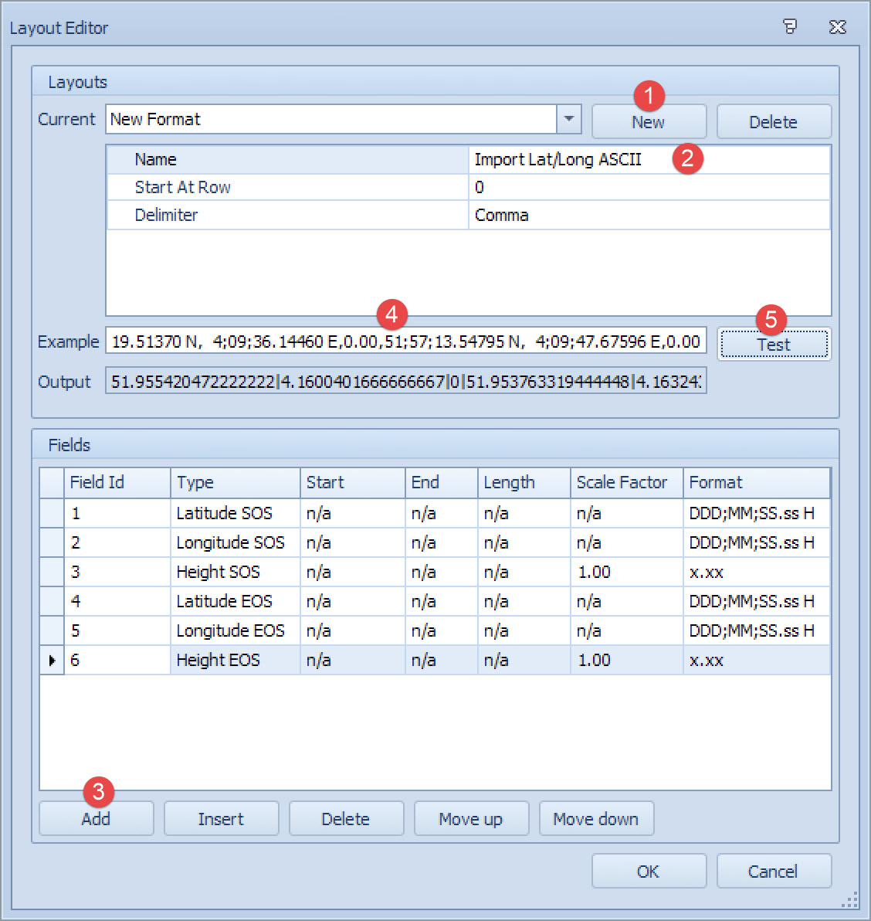Viewport: 871px width, 921px height.
Task: Select row indicator arrow for field 6
Action: (52, 661)
